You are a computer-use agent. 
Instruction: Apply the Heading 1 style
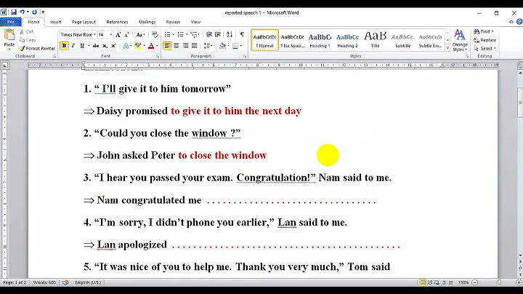pos(320,40)
